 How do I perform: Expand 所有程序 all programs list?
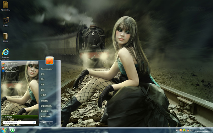pos(20,117)
